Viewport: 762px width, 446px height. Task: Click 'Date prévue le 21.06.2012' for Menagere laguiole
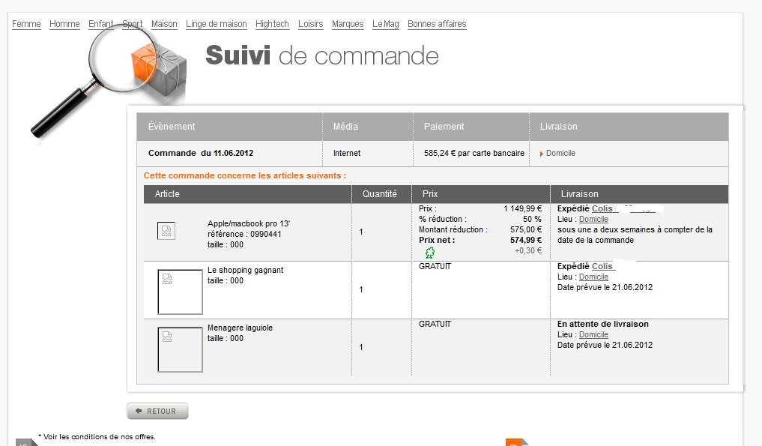click(605, 345)
